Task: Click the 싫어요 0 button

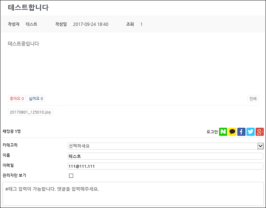Action: [x=36, y=98]
